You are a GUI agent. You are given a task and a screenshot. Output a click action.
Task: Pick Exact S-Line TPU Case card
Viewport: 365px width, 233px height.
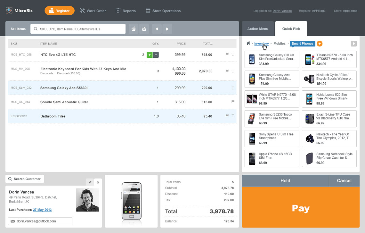pos(329,119)
